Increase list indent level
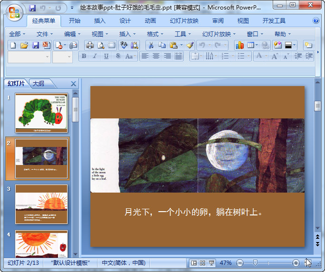 pos(309,56)
